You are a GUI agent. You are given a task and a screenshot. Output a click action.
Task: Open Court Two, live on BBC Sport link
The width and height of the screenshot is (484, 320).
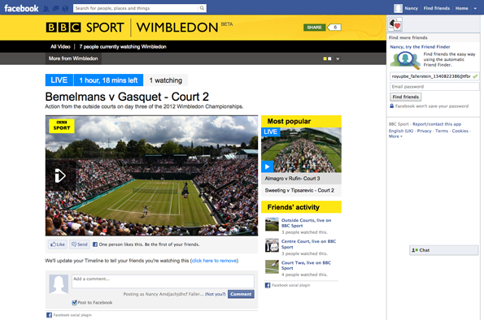coord(306,266)
